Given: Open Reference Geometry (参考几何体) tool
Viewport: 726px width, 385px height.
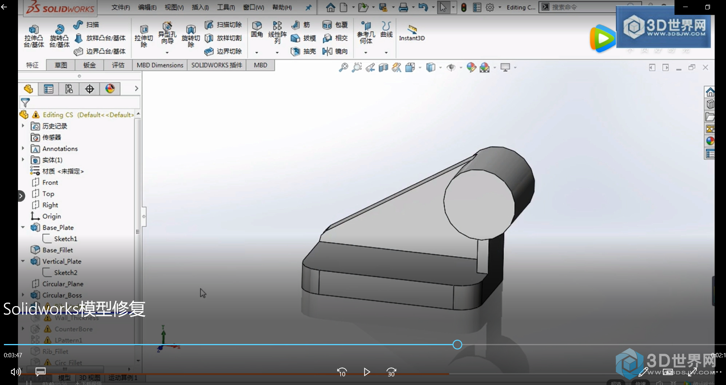Looking at the screenshot, I should pyautogui.click(x=366, y=33).
